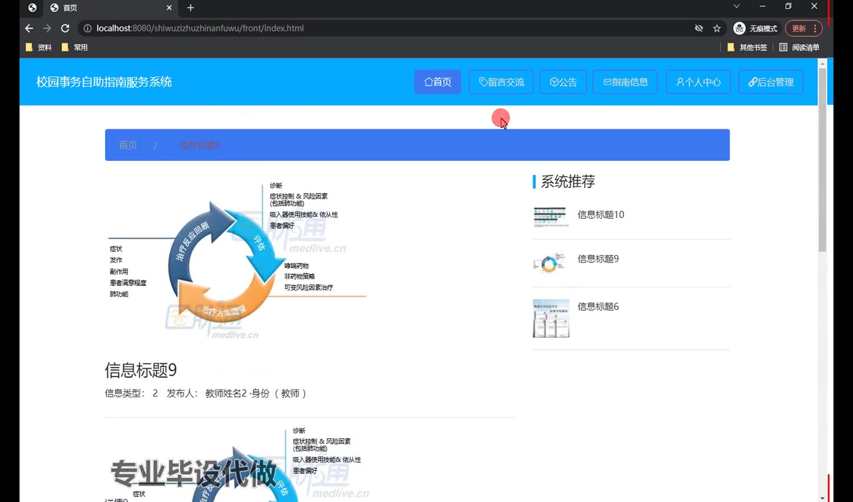This screenshot has height=502, width=853.
Task: Select the 首页 browser tab
Action: pyautogui.click(x=110, y=8)
